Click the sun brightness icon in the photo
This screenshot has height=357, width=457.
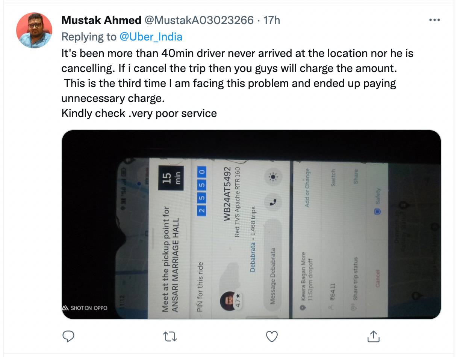272,177
